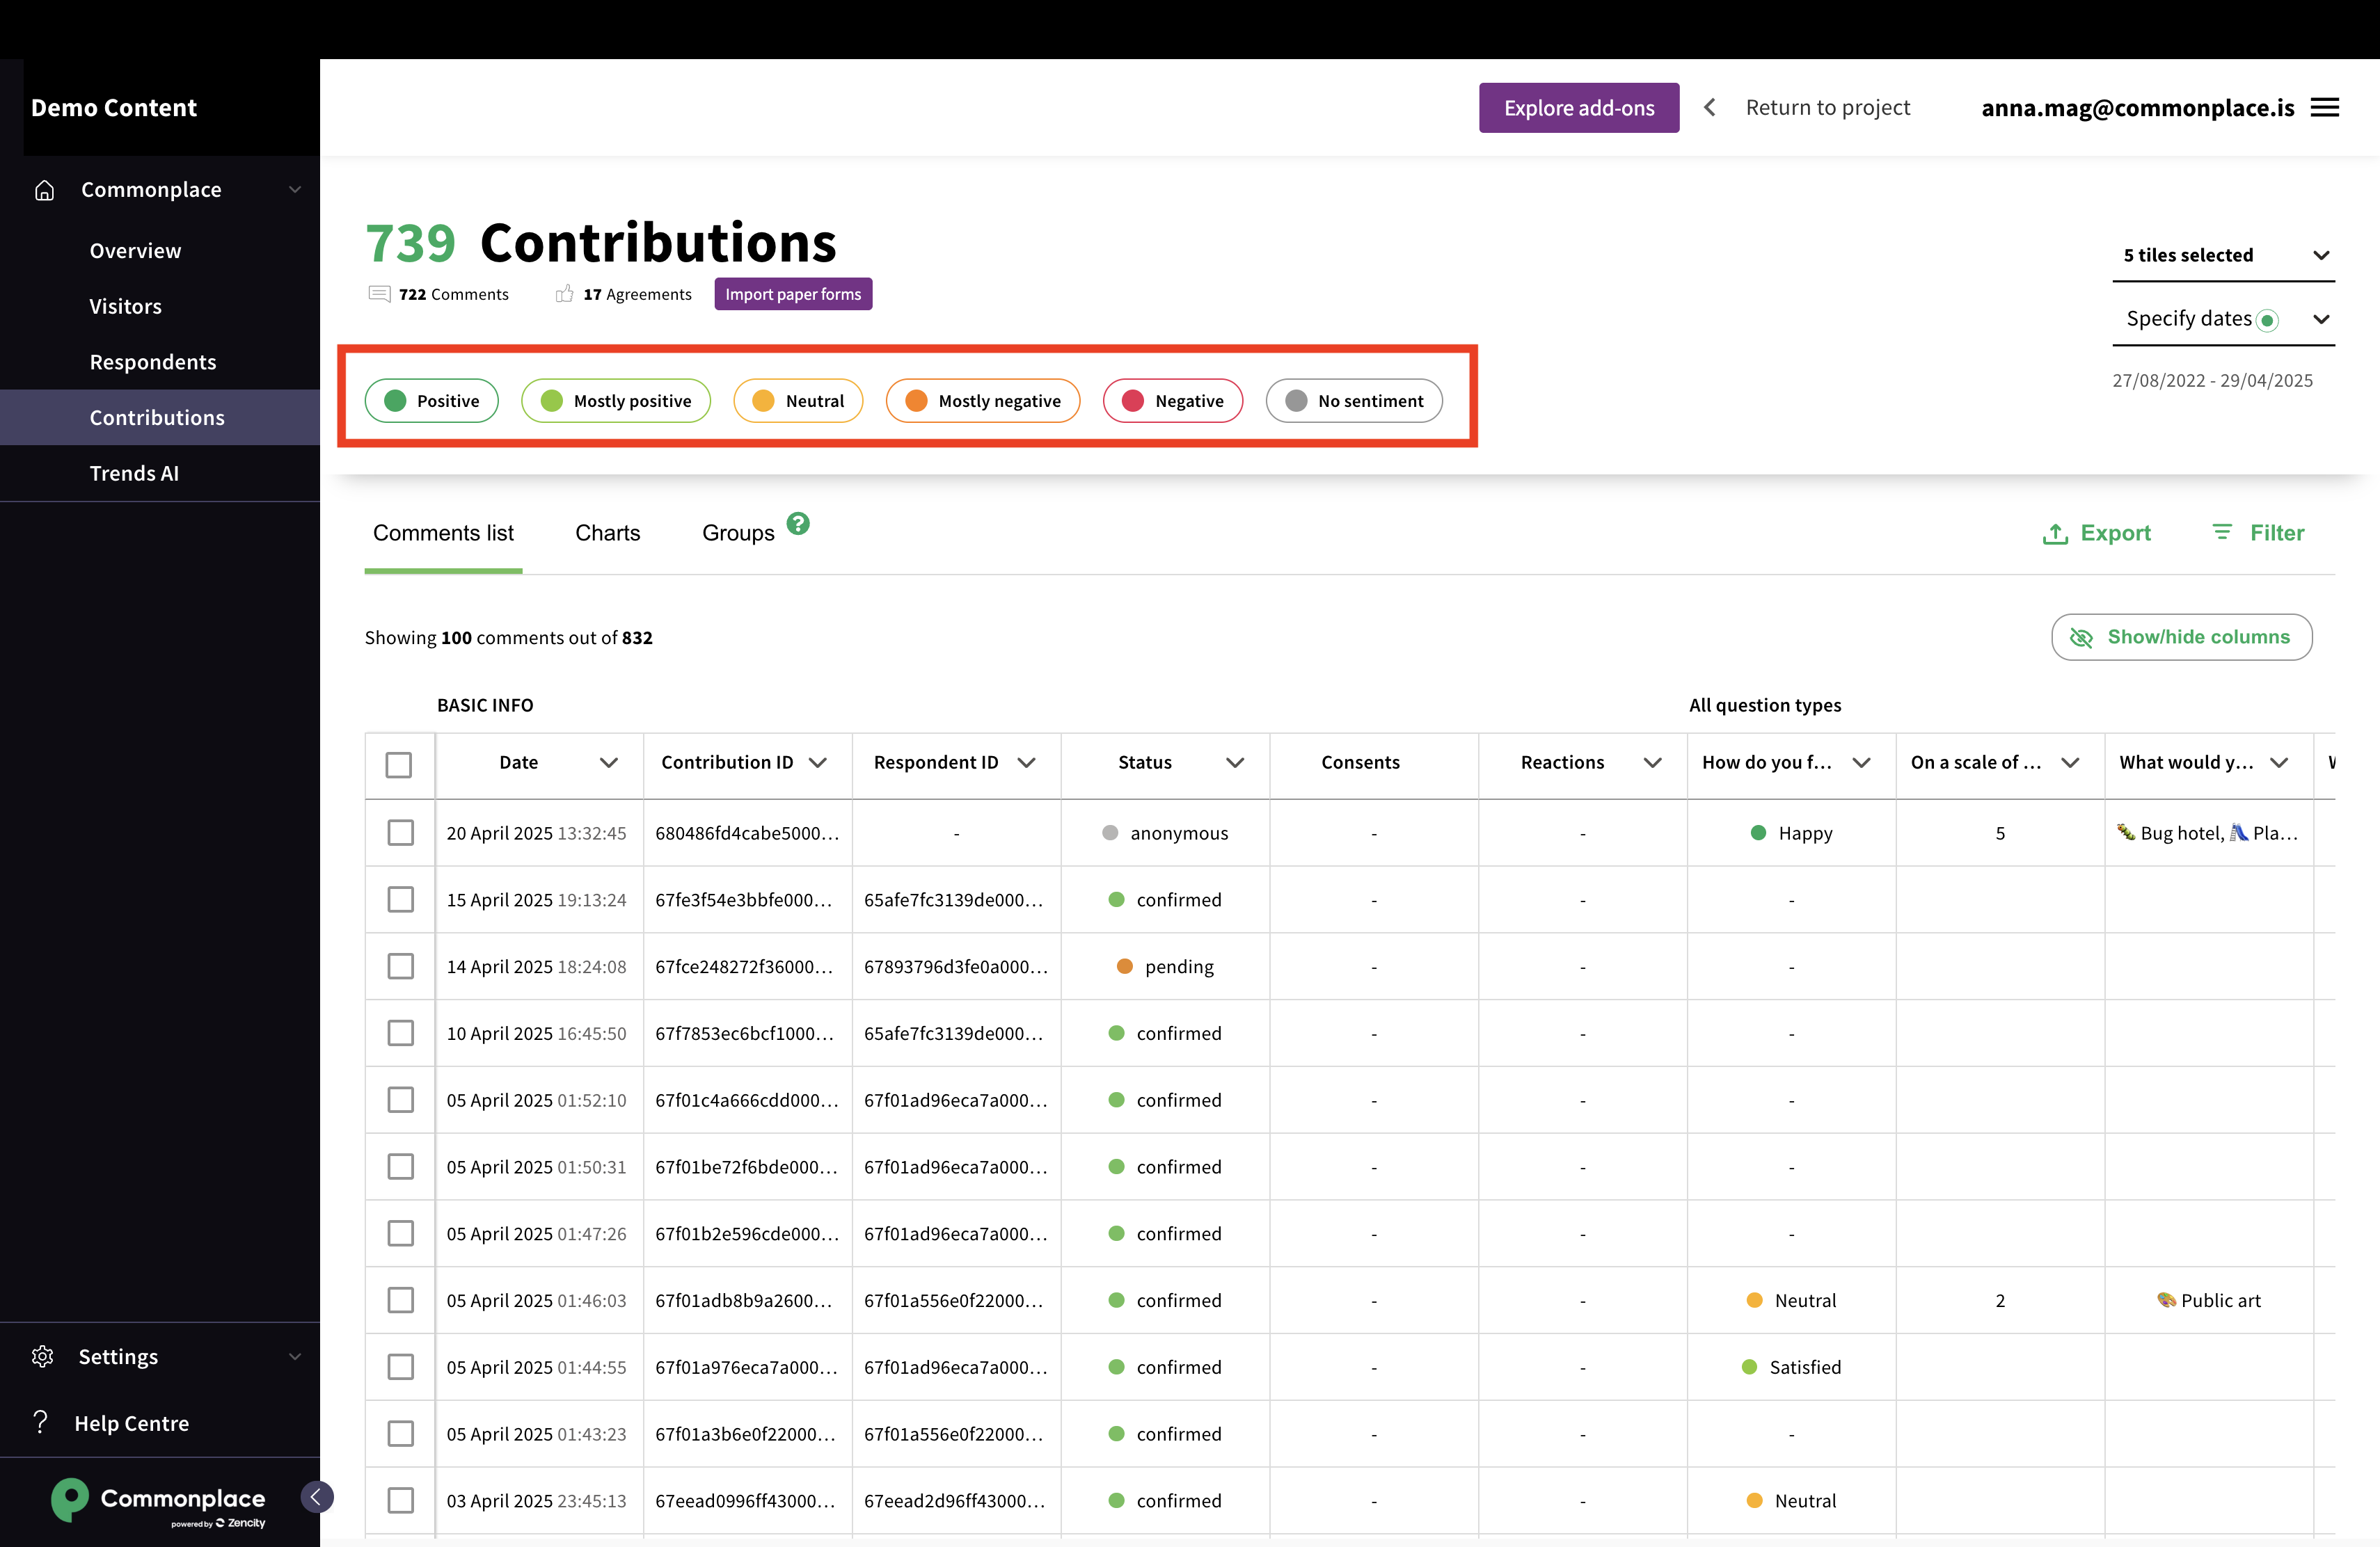Tick the select-all checkbox in the table header
The height and width of the screenshot is (1547, 2380).
(398, 764)
